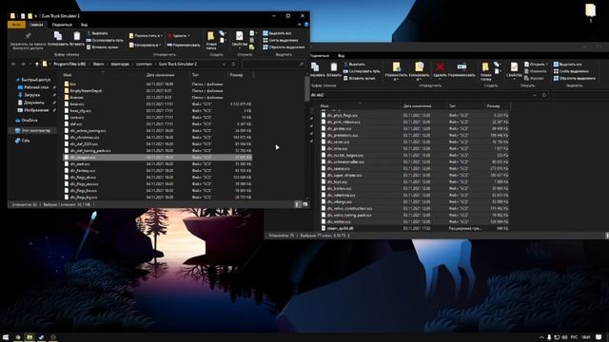609x342 pixels.
Task: Click File Explorer icon on the taskbar
Action: (29, 337)
